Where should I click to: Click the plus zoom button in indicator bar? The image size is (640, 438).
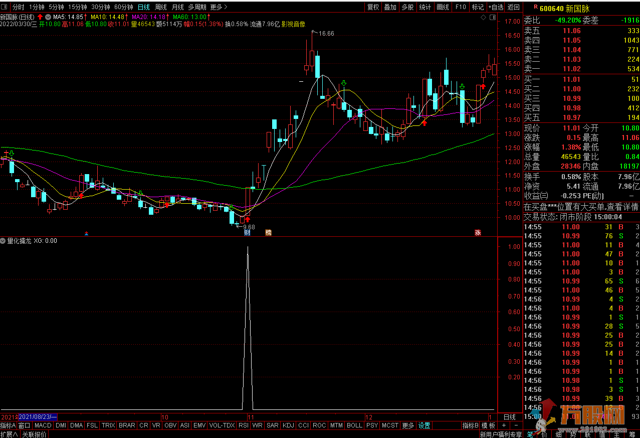pos(505,425)
